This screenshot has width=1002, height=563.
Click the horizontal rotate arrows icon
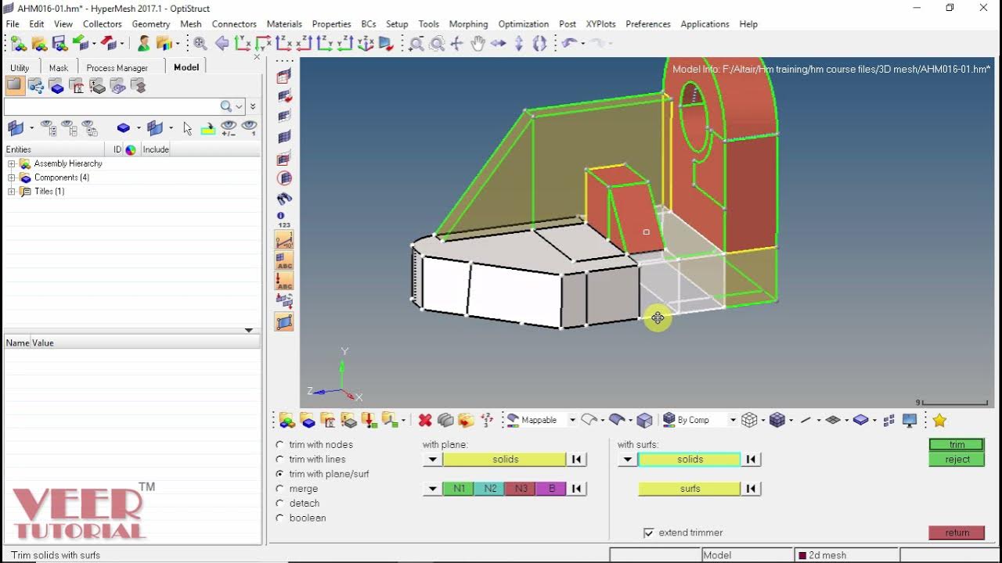point(498,44)
